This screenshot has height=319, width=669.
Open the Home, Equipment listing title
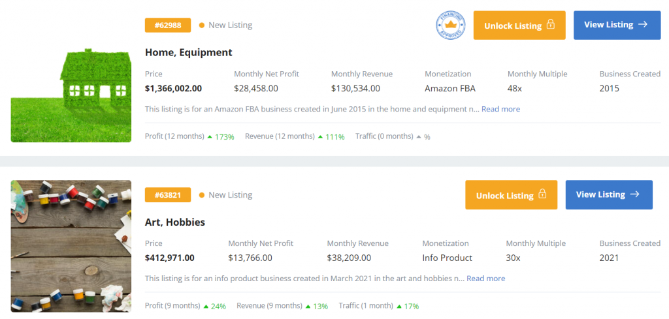point(188,52)
